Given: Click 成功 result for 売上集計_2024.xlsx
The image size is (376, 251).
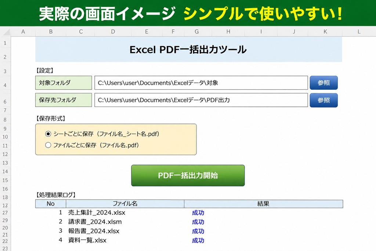Looking at the screenshot, I should 198,213.
